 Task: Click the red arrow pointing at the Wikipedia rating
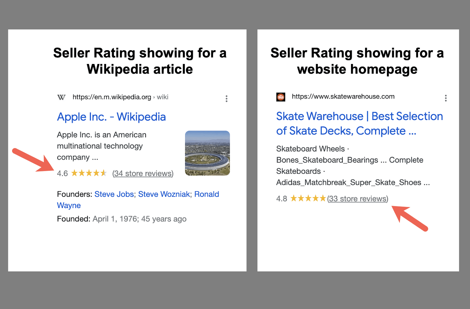pos(32,160)
